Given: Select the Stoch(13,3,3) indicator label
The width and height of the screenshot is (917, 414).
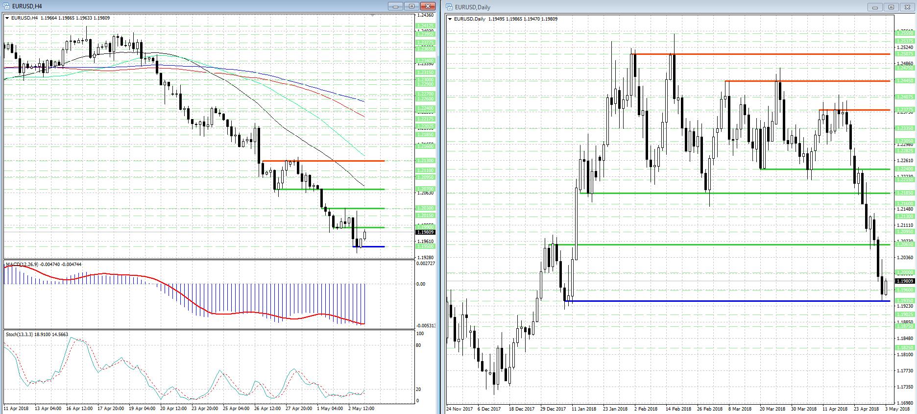Looking at the screenshot, I should (x=37, y=335).
